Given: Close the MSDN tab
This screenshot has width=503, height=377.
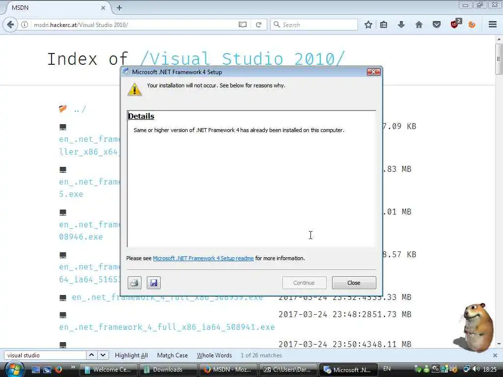Looking at the screenshot, I should tap(103, 8).
